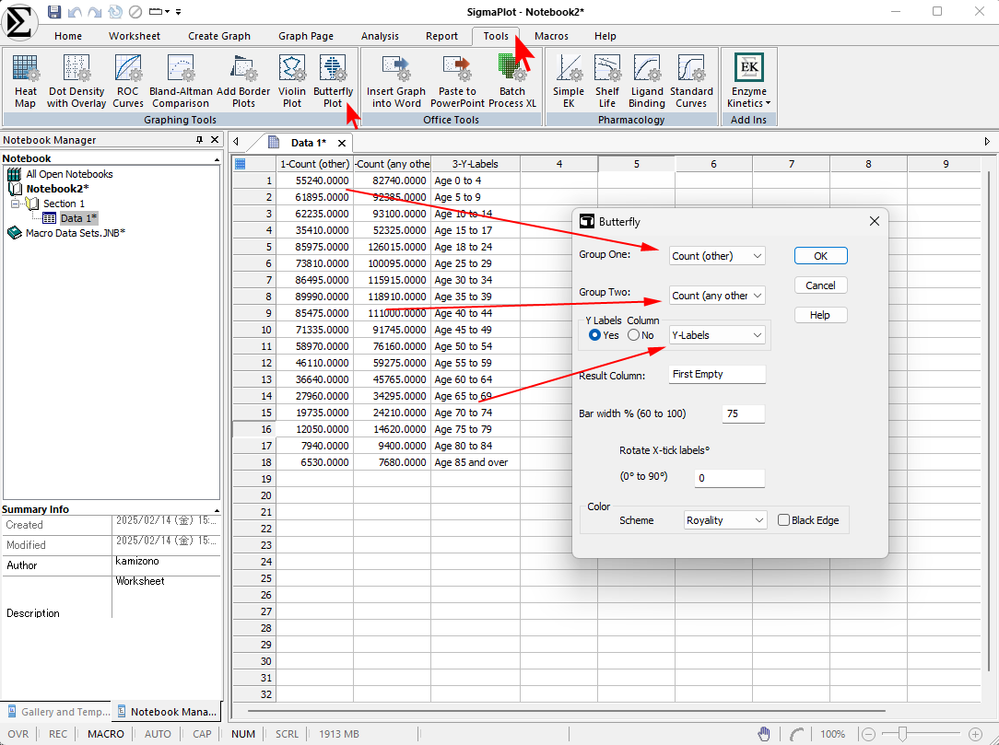Select the No radio for Y Labels
Screen dimensions: 999x745
tap(634, 335)
